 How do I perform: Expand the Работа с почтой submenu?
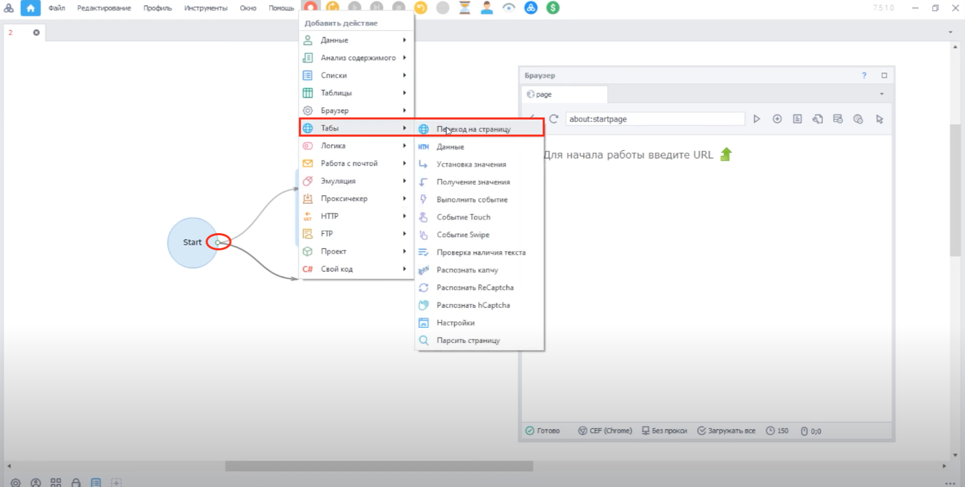point(356,163)
